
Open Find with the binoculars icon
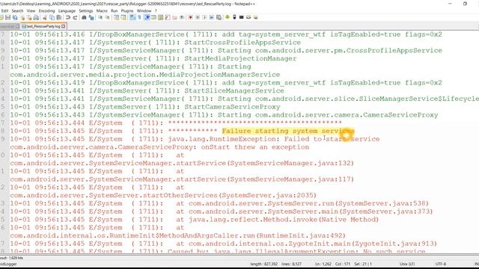click(x=84, y=17)
